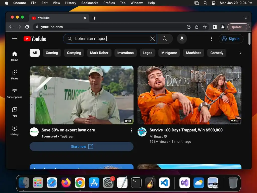The image size is (257, 193).
Task: Select the Inventions filter chip
Action: pos(125,53)
